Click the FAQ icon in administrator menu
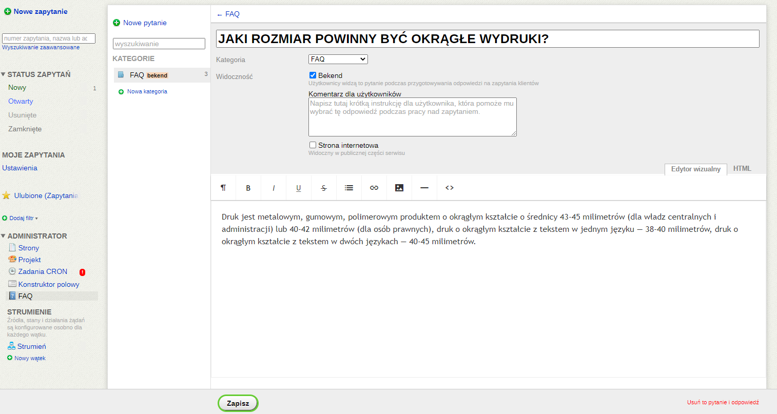 coord(12,295)
